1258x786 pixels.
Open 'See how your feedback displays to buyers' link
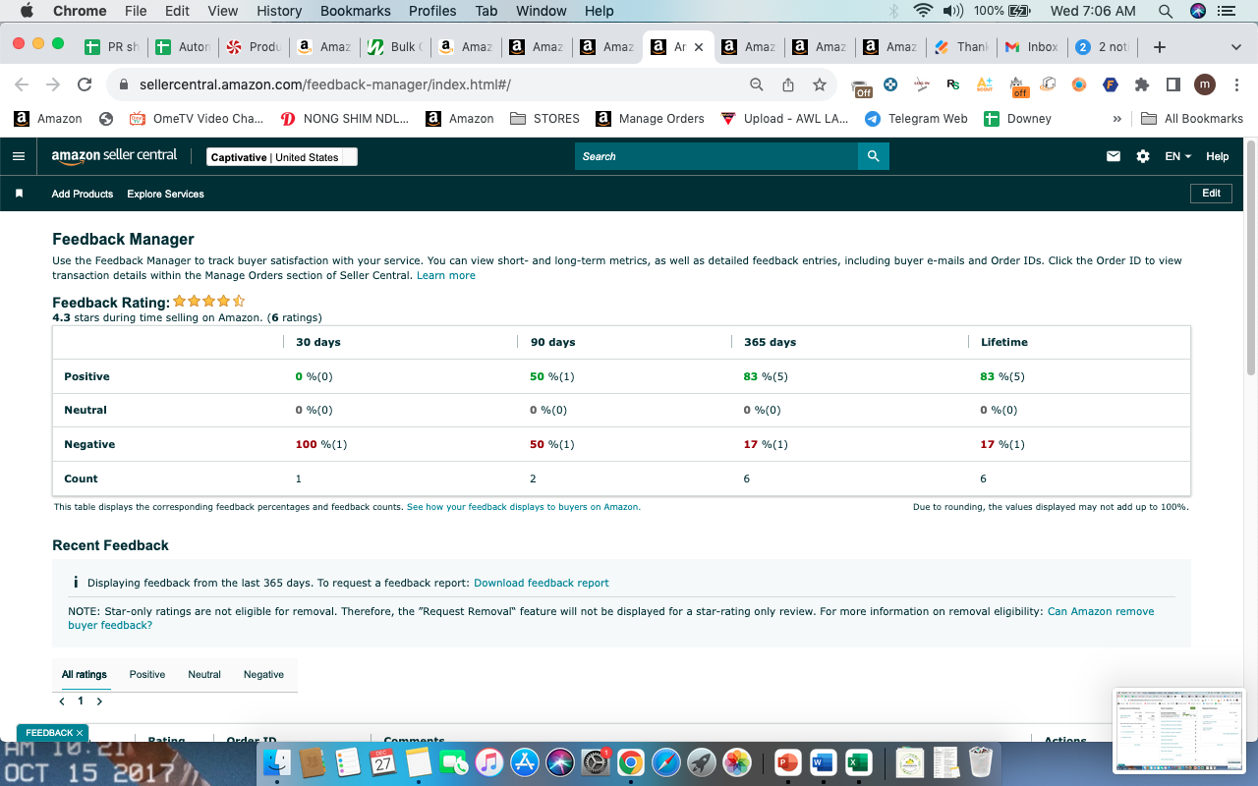tap(524, 507)
